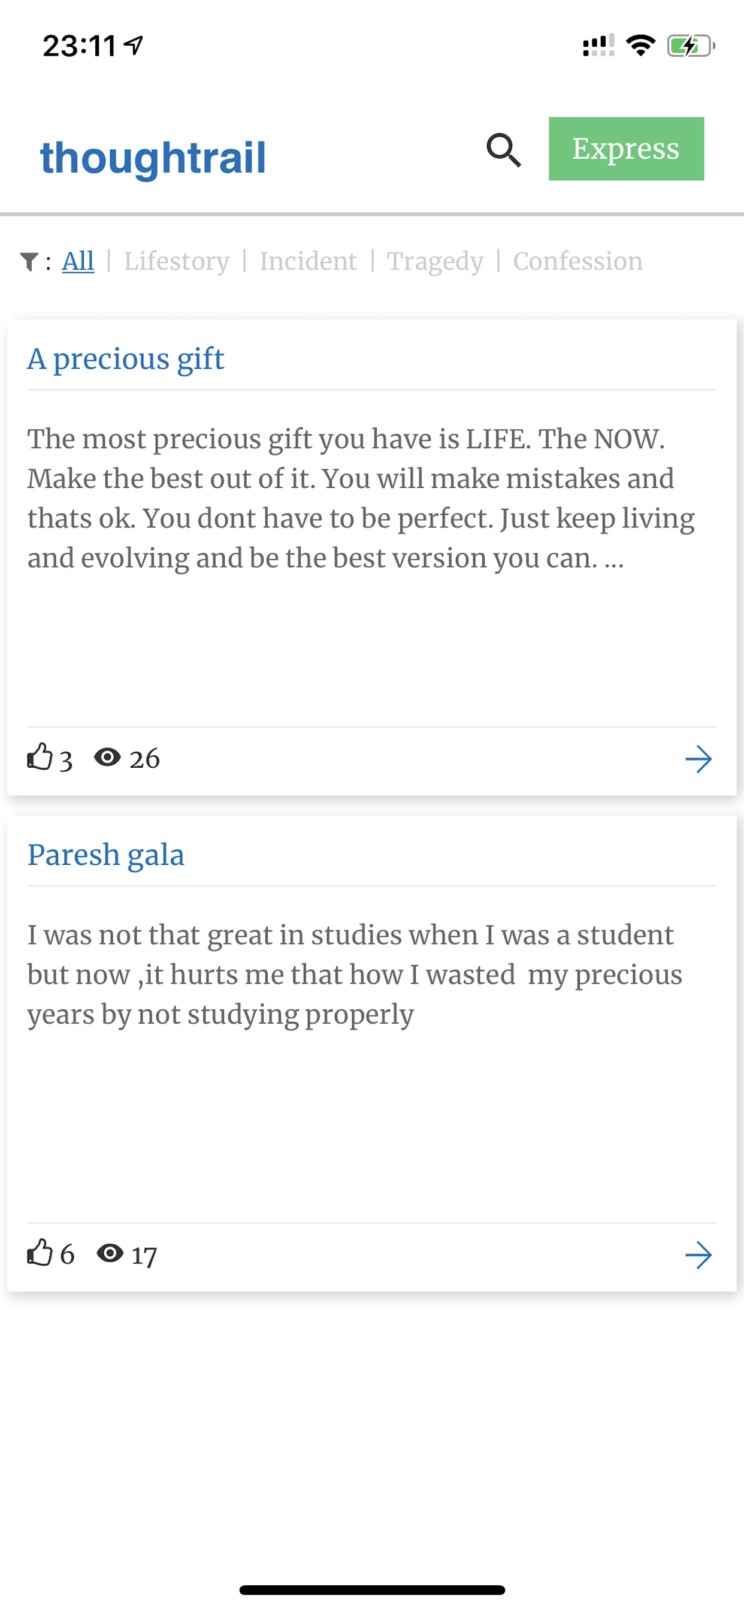Open the 'A precious gift' title link
744x1611 pixels.
(126, 358)
